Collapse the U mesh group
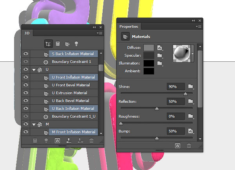The height and width of the screenshot is (170, 235). (34, 70)
